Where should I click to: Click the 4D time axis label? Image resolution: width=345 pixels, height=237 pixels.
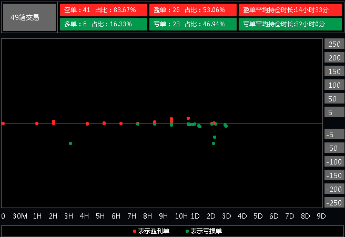242,216
